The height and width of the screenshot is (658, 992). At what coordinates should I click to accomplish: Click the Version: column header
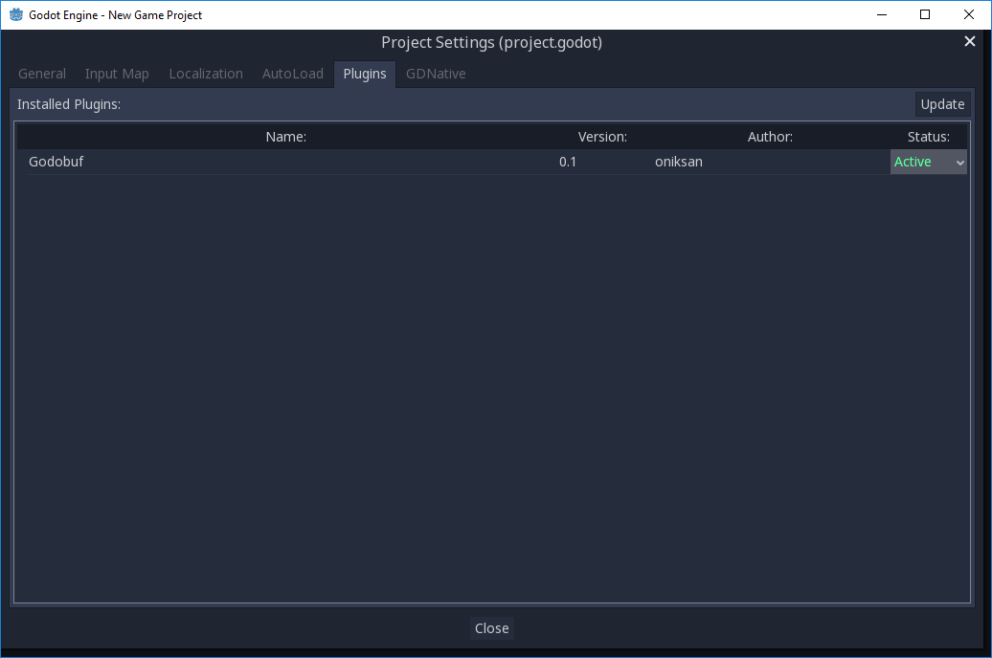click(602, 137)
